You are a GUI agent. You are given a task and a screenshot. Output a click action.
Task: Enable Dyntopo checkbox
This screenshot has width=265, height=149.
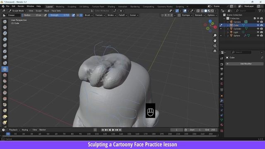[179, 15]
